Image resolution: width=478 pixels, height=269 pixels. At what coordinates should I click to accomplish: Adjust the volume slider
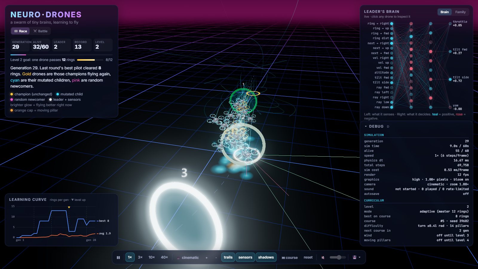[x=338, y=257]
